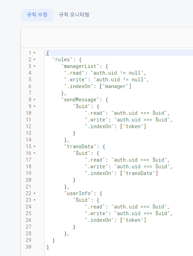Place cursor on "managerList" key text
The height and width of the screenshot is (256, 193).
click(80, 66)
